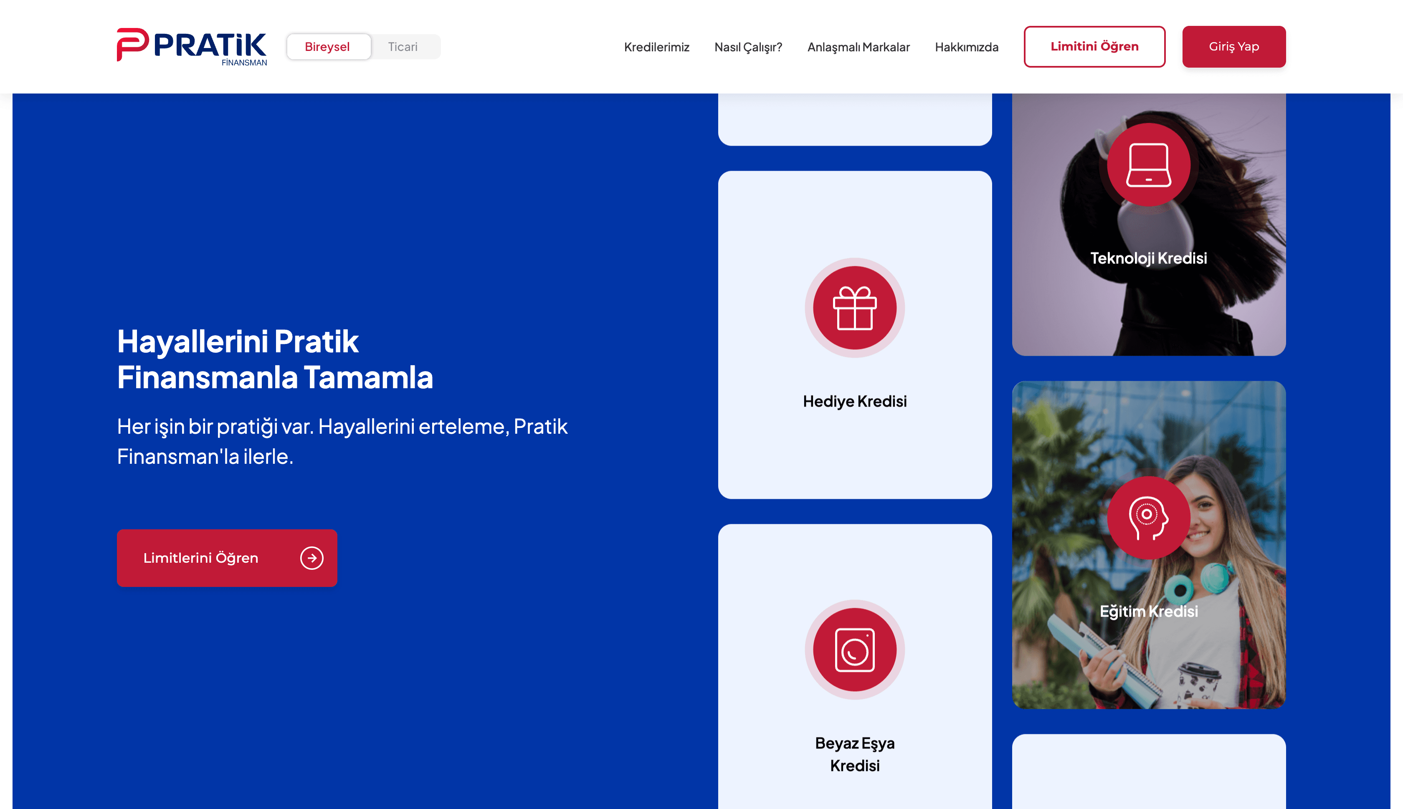The image size is (1403, 809).
Task: Click the washing machine icon
Action: pos(855,650)
